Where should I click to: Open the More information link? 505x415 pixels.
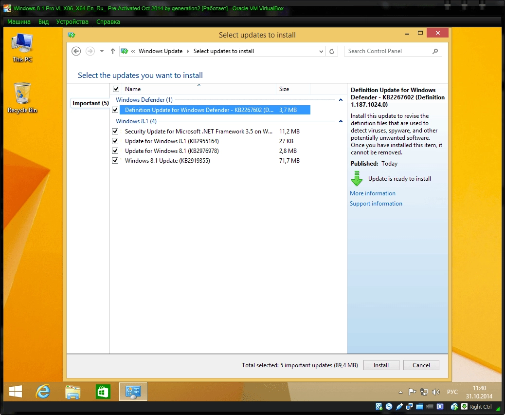pos(373,193)
